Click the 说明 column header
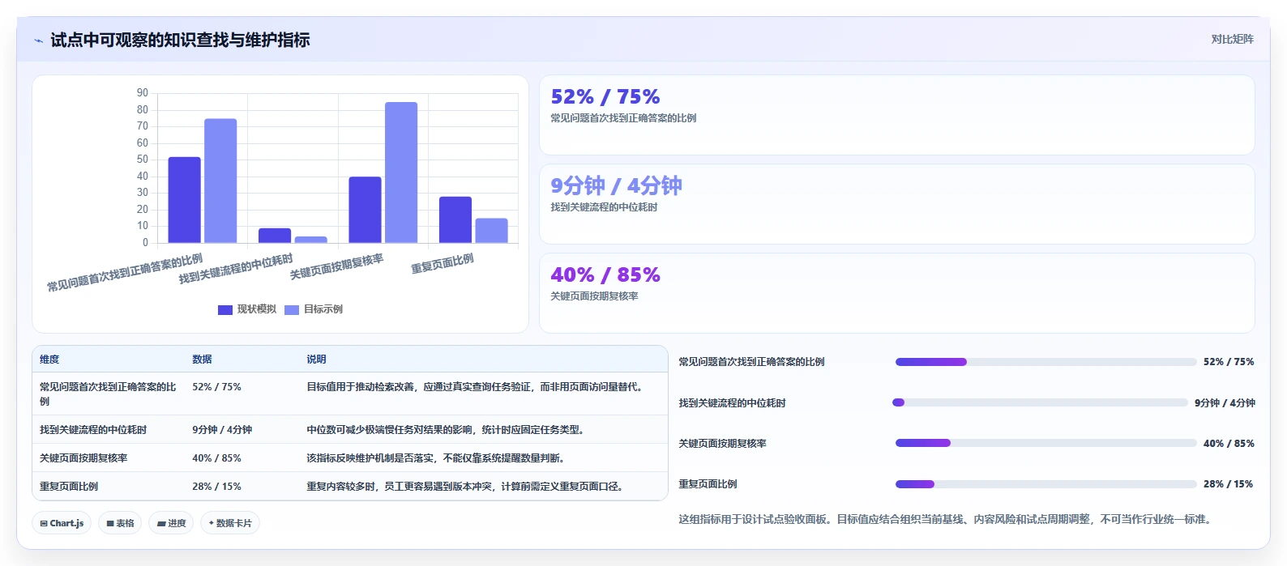The image size is (1287, 566). pos(316,360)
